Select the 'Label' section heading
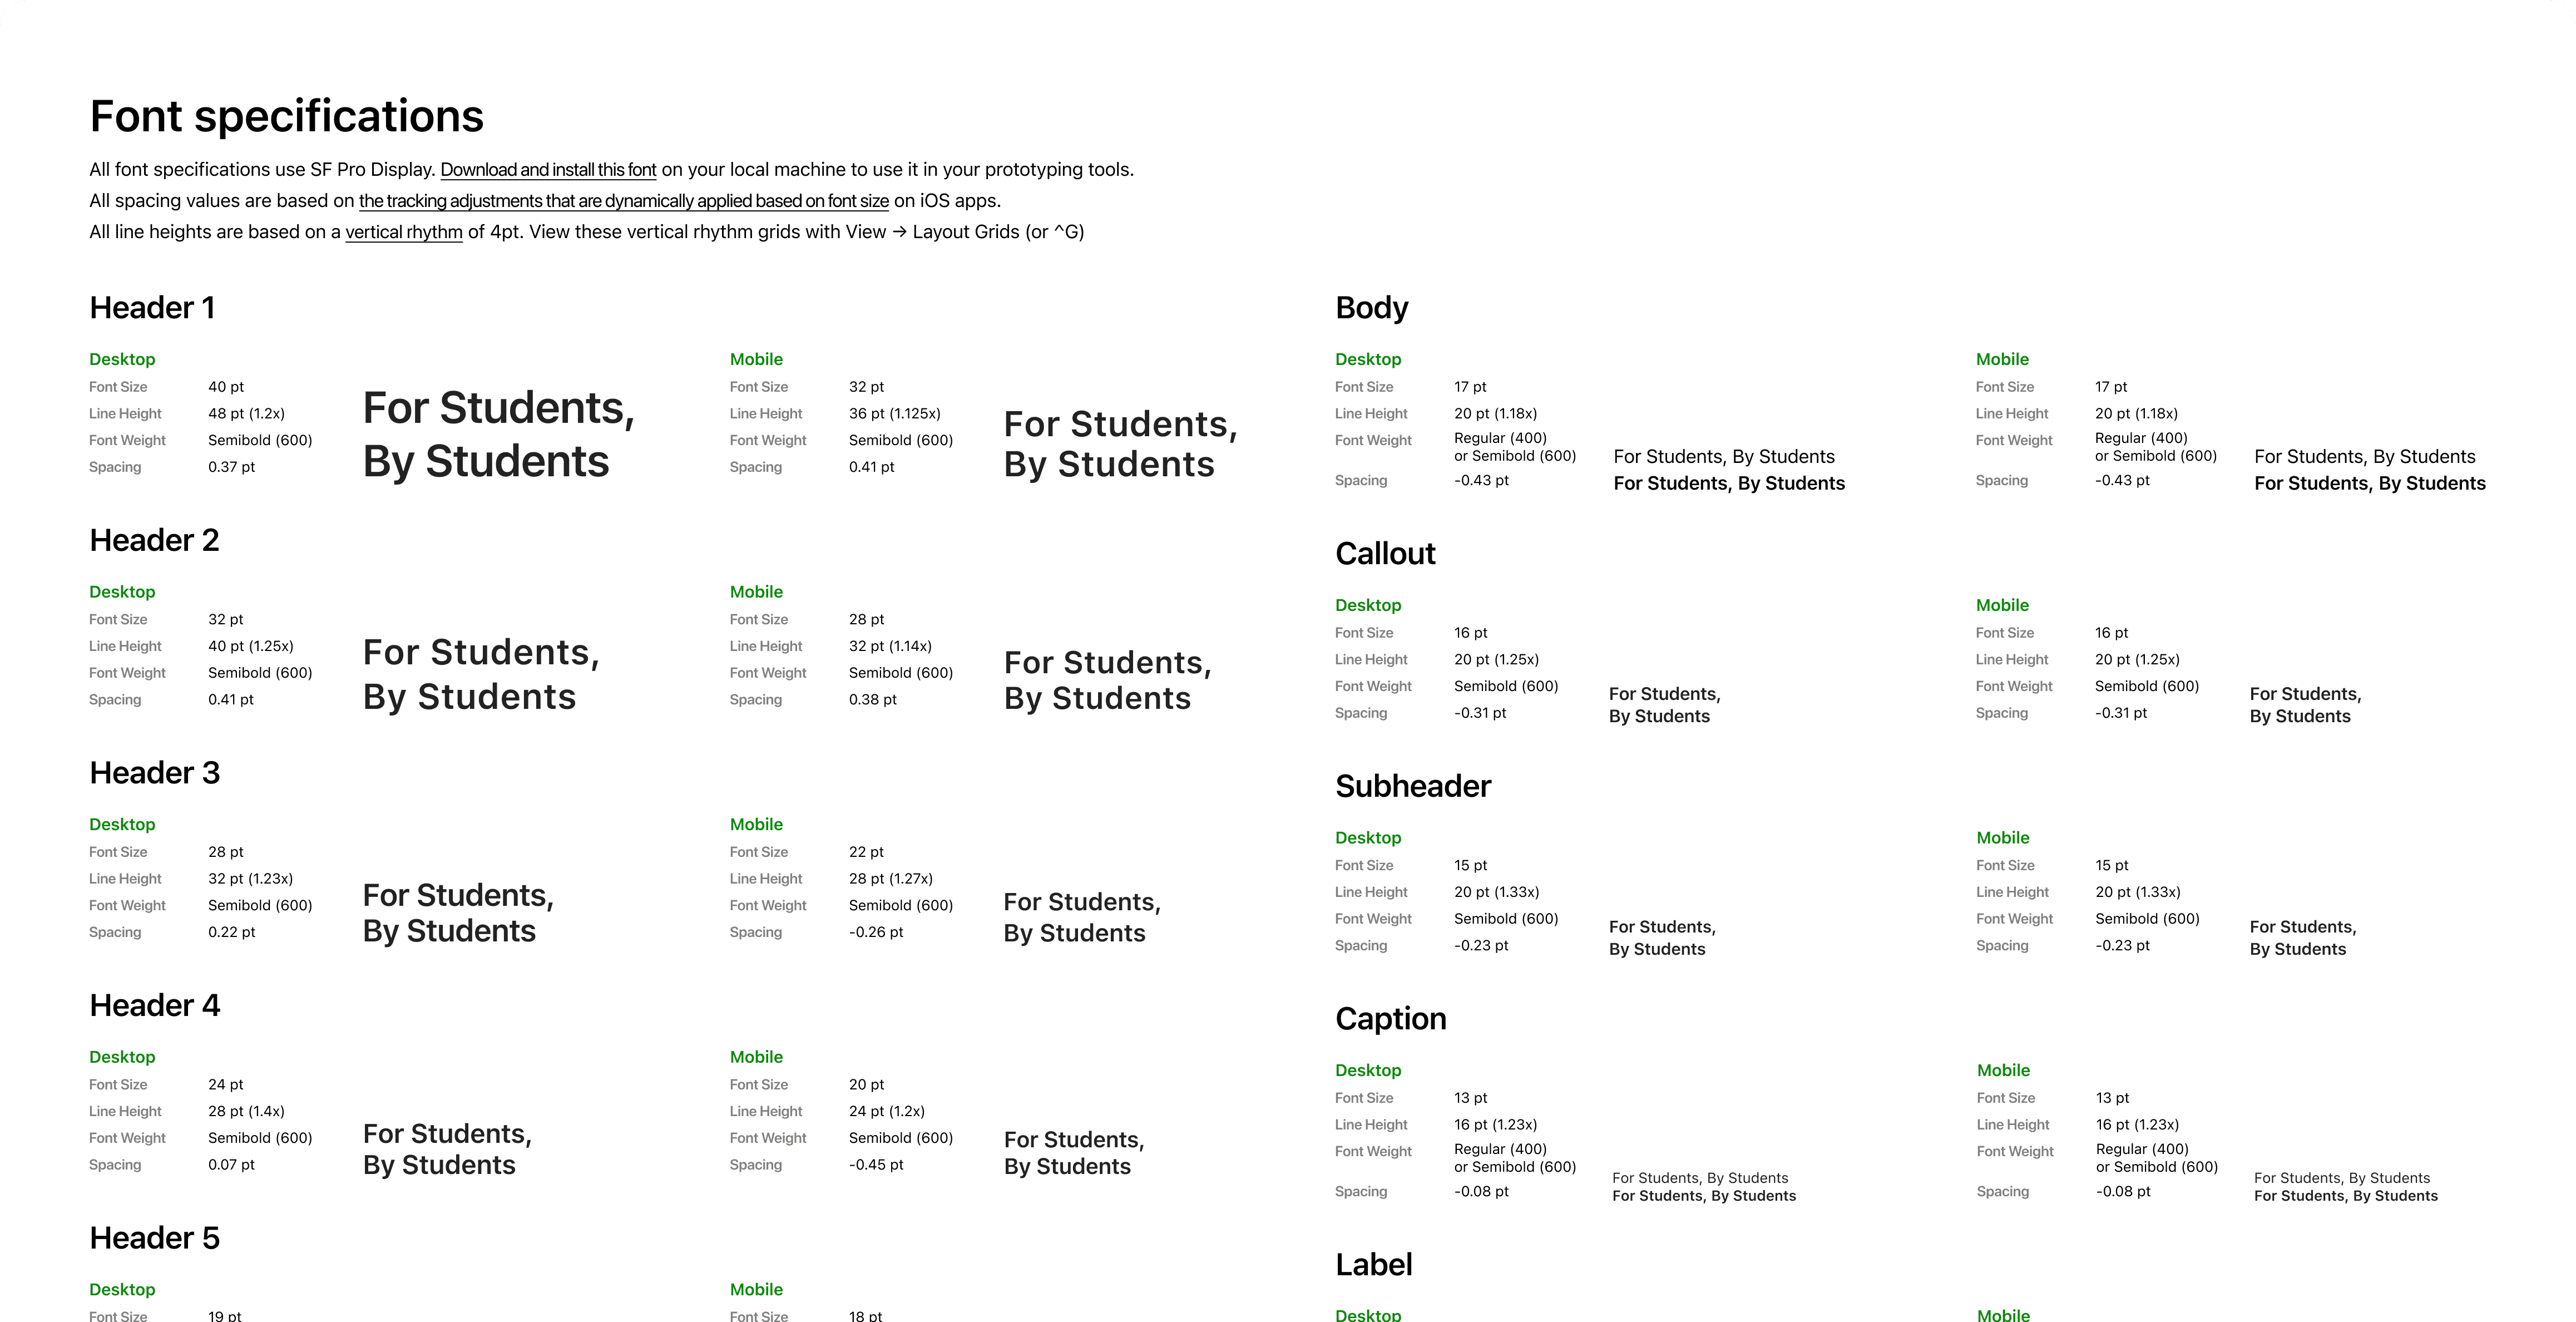 point(1374,1265)
